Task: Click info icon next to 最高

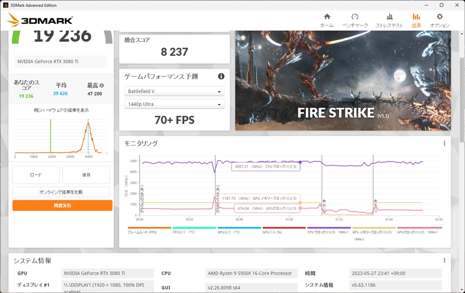Action: (102, 85)
